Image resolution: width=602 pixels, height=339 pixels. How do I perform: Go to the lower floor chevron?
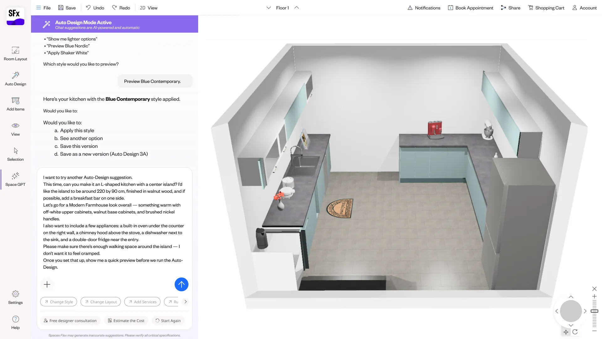(269, 8)
